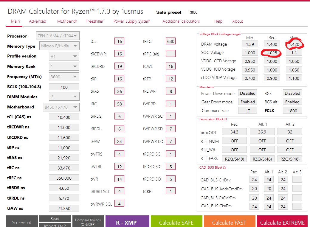Screen dimensions: 310x227
Task: Expand the Motherboard dropdown
Action: click(61, 107)
